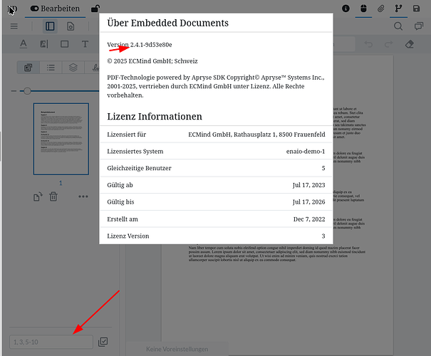Delete the selected page with trash icon
The height and width of the screenshot is (356, 431).
[x=53, y=197]
